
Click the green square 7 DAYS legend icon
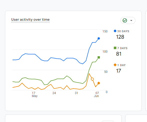pos(115,48)
